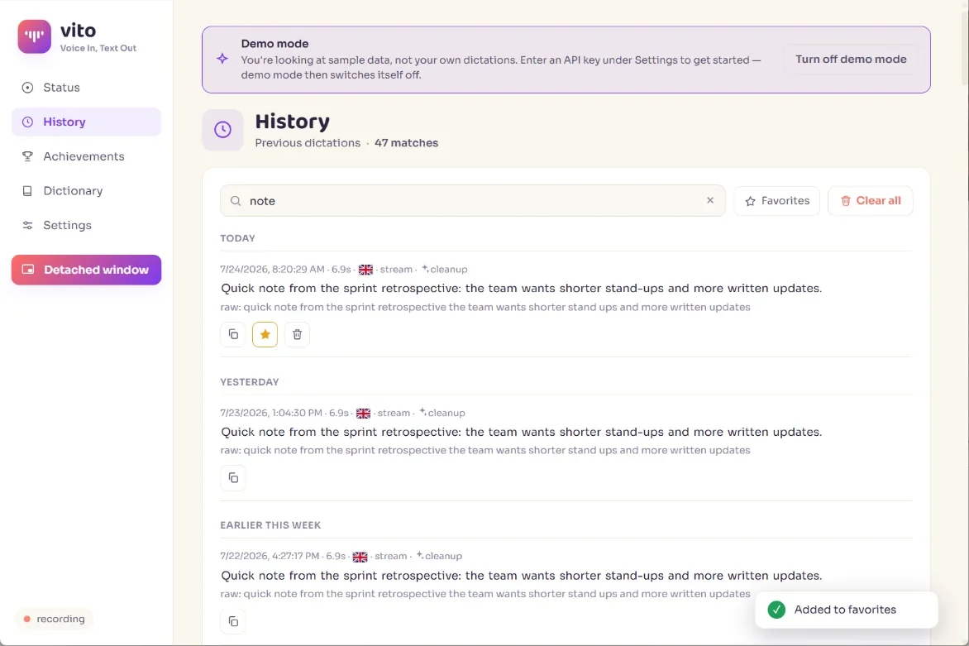
Task: Click the History clock header icon
Action: point(222,130)
